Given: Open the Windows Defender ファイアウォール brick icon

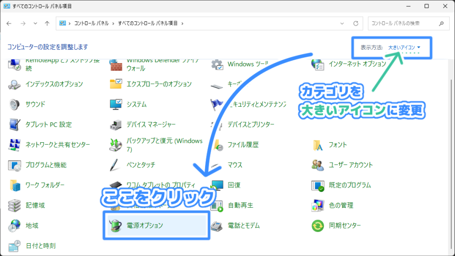Looking at the screenshot, I should (116, 64).
